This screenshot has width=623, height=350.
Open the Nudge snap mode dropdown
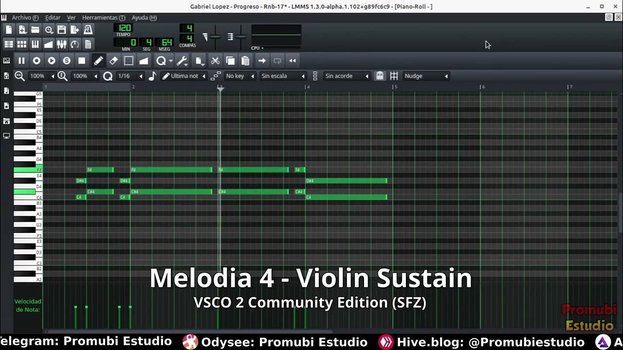(426, 76)
